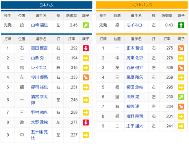Click yellow arrow icon in レイエス row

coord(86,68)
